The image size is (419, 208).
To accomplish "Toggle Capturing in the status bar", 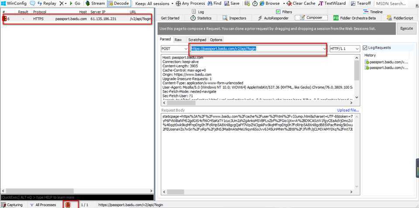I will coord(12,205).
